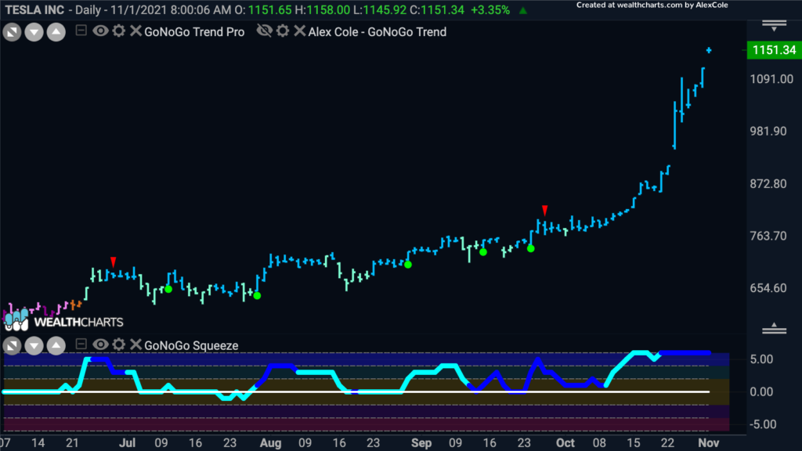
Task: Collapse the GoNoGo Squeeze indicator
Action: [81, 345]
